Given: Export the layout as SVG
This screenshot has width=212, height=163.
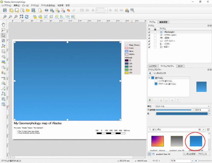Looking at the screenshot, I should pyautogui.click(x=57, y=10).
